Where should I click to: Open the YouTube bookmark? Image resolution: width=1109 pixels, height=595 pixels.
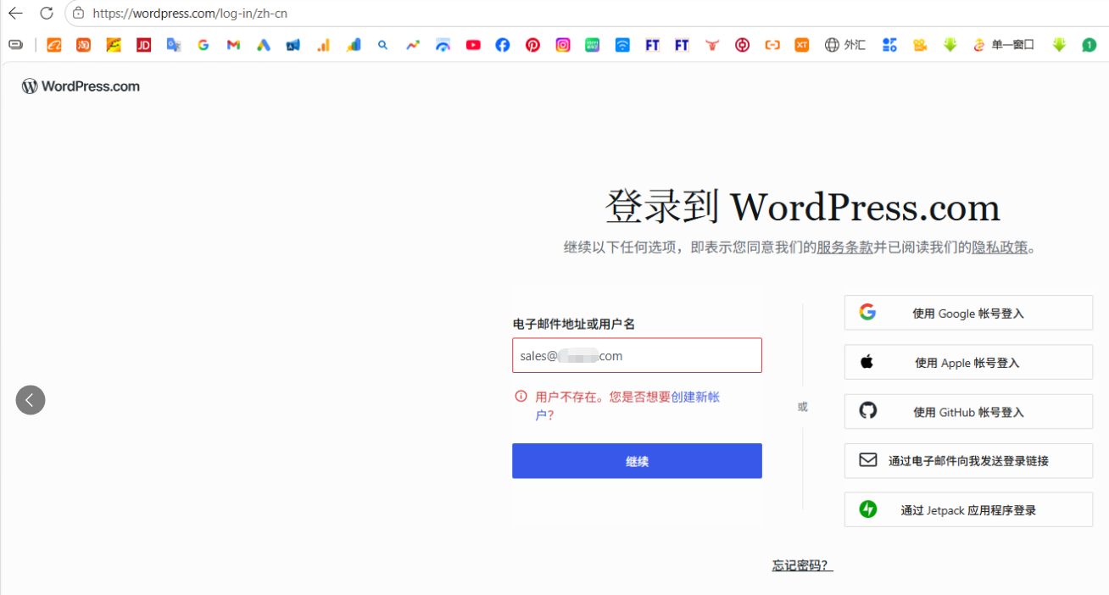[473, 45]
